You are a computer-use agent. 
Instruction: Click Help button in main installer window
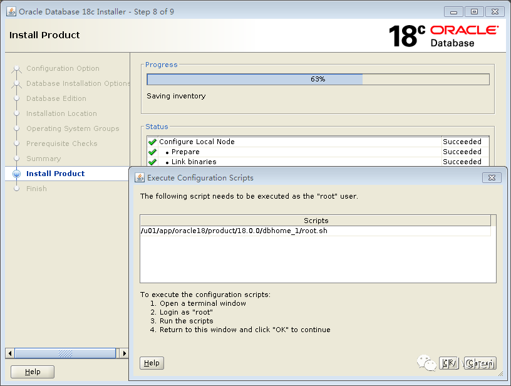coord(33,372)
